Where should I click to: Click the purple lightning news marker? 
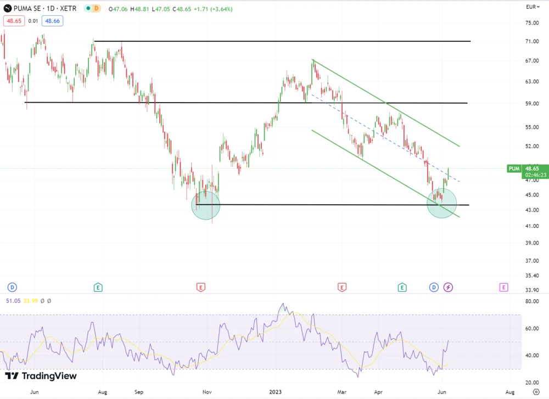448,288
